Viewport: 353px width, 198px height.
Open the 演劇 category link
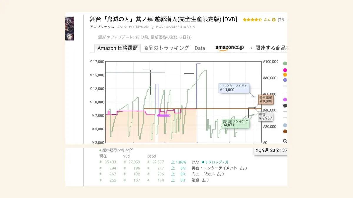tap(195, 180)
